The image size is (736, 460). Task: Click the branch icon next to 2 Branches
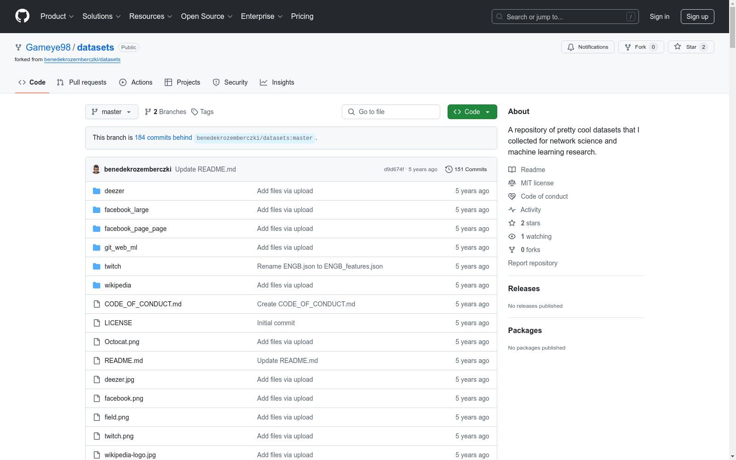[x=148, y=112]
